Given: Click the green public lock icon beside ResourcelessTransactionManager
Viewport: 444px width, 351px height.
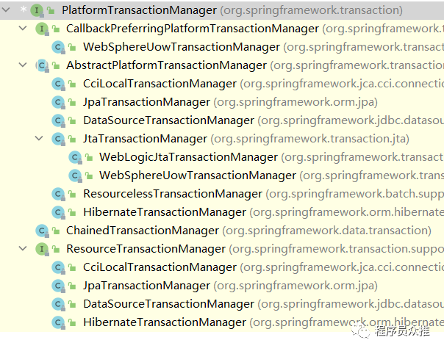Looking at the screenshot, I should click(72, 194).
